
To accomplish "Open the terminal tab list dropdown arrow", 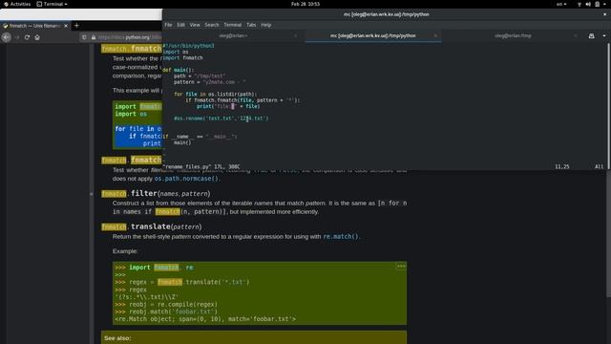I will pyautogui.click(x=604, y=36).
